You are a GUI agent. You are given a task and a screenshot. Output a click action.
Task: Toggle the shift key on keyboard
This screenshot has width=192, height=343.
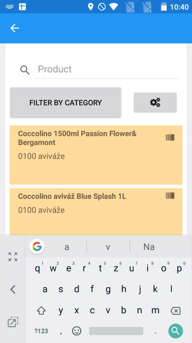click(x=41, y=311)
